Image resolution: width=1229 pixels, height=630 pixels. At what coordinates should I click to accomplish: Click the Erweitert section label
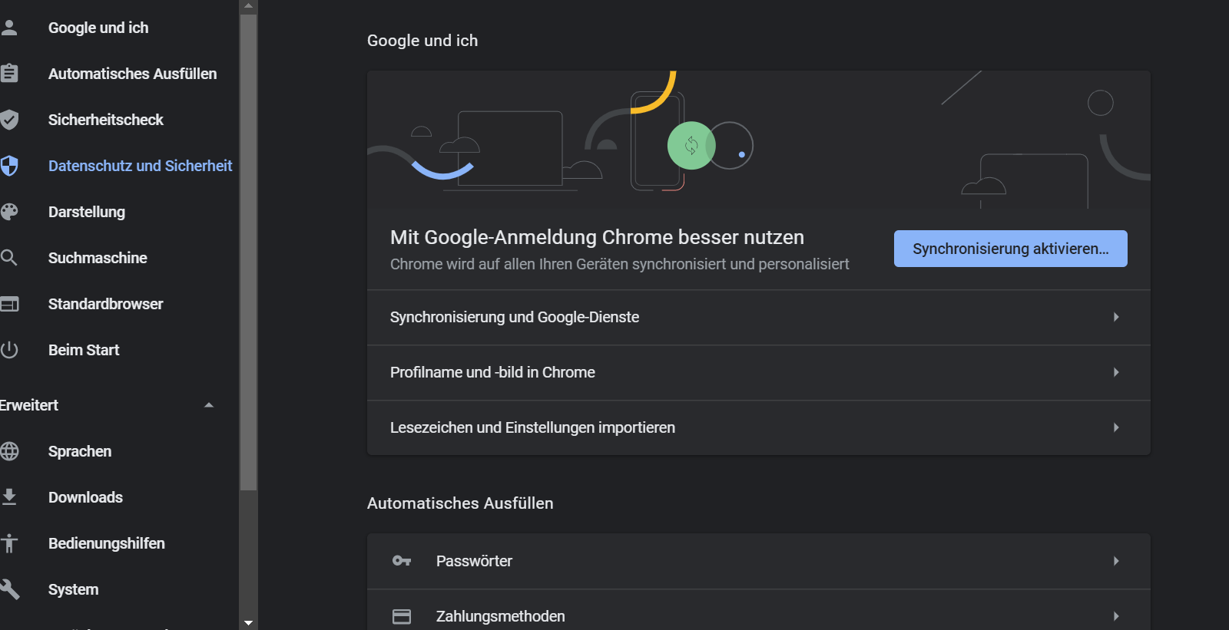point(29,405)
